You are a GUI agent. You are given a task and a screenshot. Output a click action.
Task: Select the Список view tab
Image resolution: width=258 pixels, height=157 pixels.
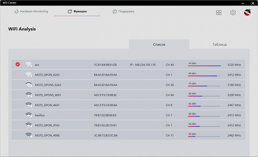tap(159, 44)
